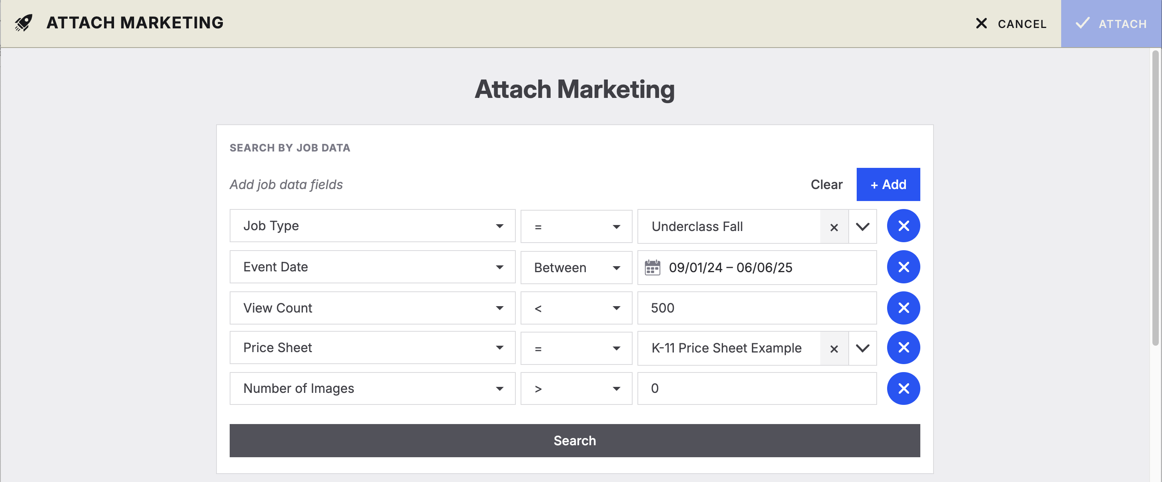Viewport: 1162px width, 482px height.
Task: Expand the Underclass Fall value chevron
Action: click(862, 227)
